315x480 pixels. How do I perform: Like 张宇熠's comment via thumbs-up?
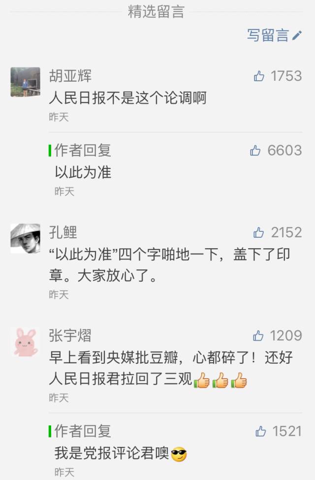(258, 336)
